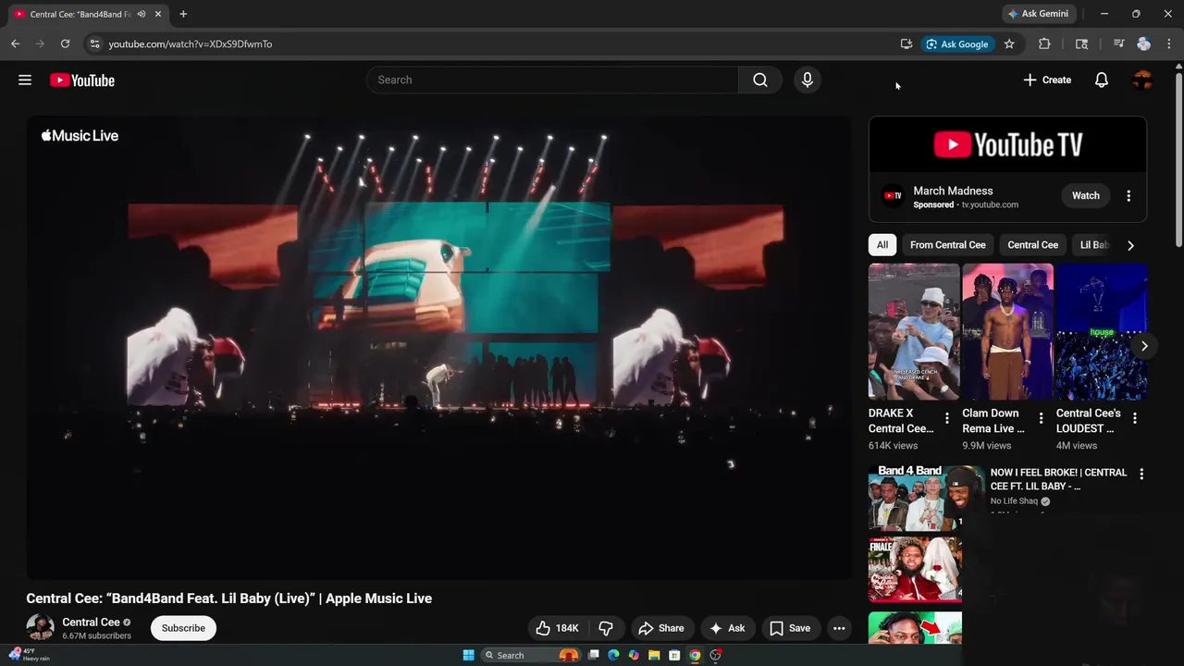The image size is (1184, 666).
Task: Dislike the Central Cee video
Action: [607, 628]
